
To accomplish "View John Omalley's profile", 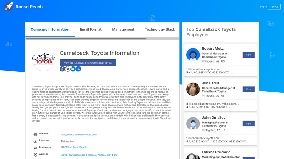I will pyautogui.click(x=248, y=124).
